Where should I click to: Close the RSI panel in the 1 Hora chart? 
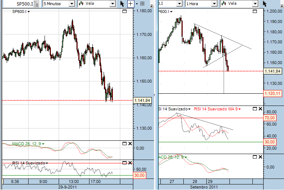pos(260,109)
